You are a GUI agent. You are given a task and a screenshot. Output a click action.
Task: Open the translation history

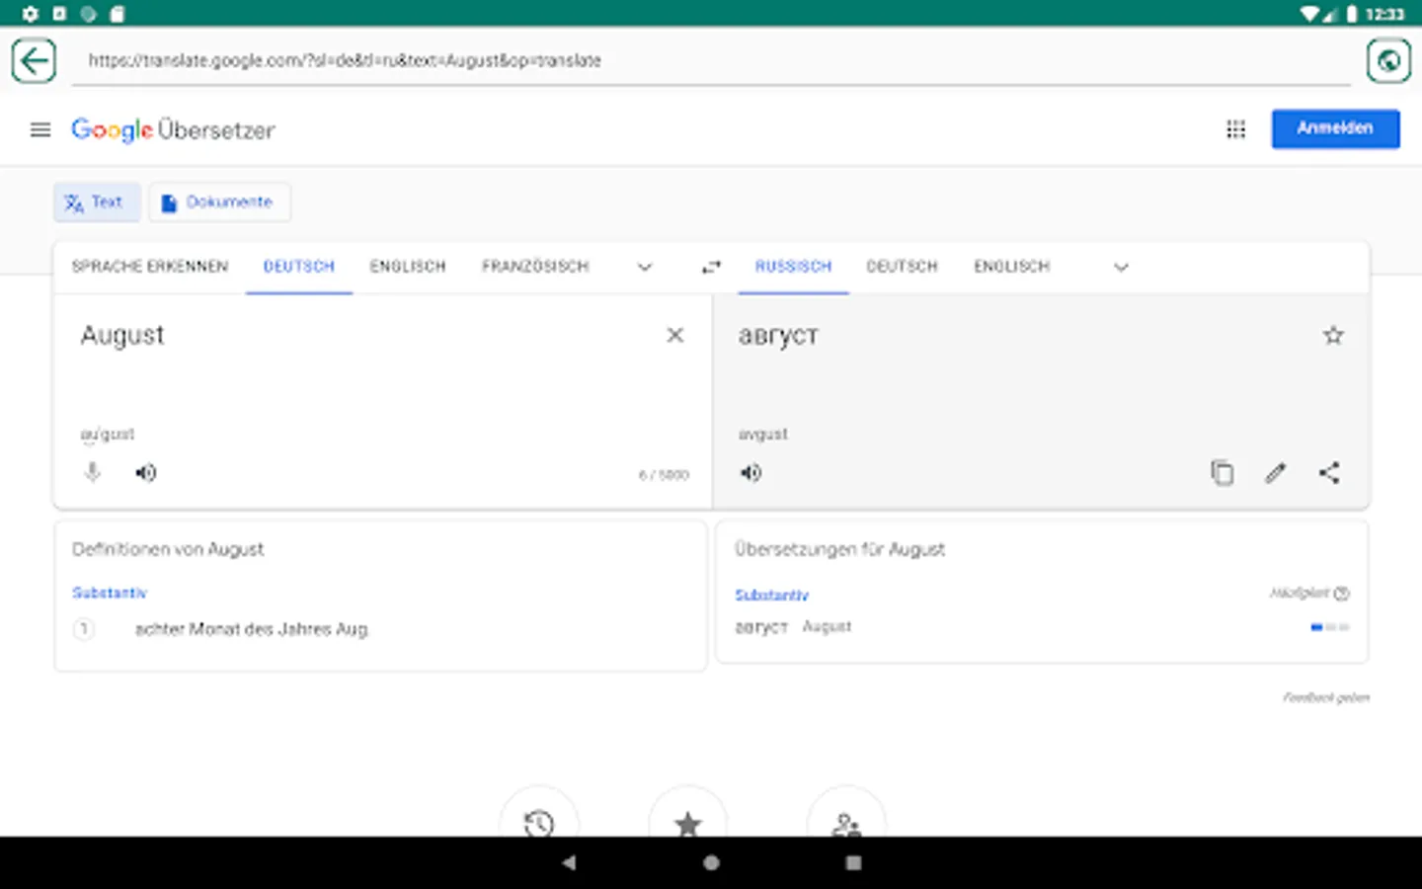coord(539,822)
